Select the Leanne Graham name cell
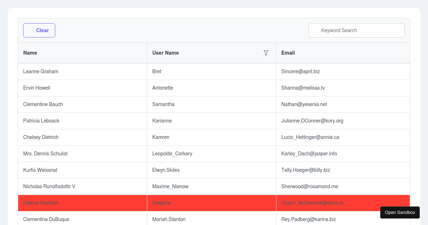428x225 pixels. pyautogui.click(x=41, y=71)
